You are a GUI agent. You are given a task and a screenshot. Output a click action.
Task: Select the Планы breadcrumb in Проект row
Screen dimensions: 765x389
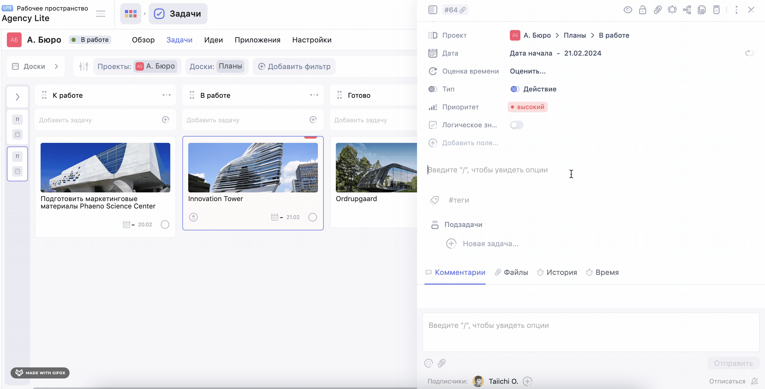point(575,35)
